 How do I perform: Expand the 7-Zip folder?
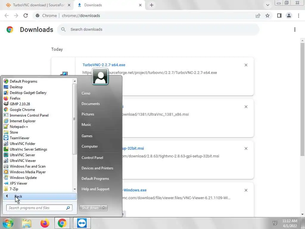click(14, 189)
